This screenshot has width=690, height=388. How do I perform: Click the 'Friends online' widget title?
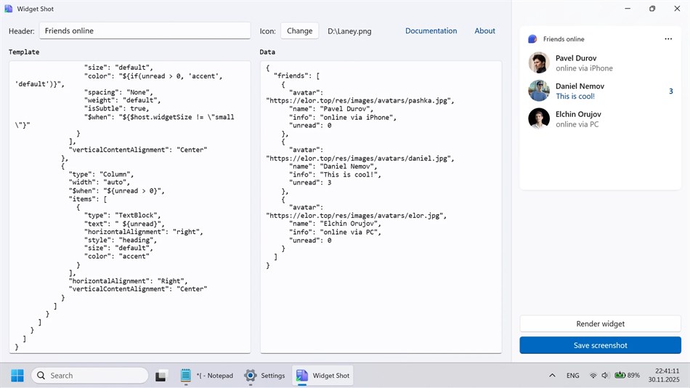pyautogui.click(x=564, y=39)
